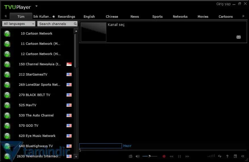This screenshot has width=249, height=162.
Task: Open the All languages dropdown
Action: pos(19,24)
